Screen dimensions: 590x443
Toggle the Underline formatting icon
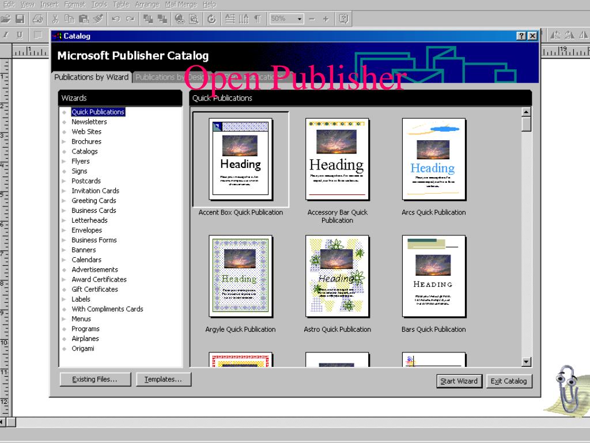point(20,35)
